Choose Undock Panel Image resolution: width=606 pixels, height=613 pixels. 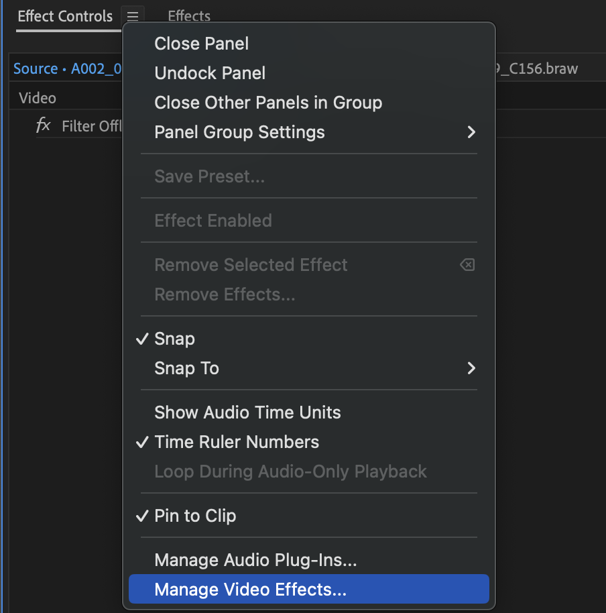pos(209,73)
